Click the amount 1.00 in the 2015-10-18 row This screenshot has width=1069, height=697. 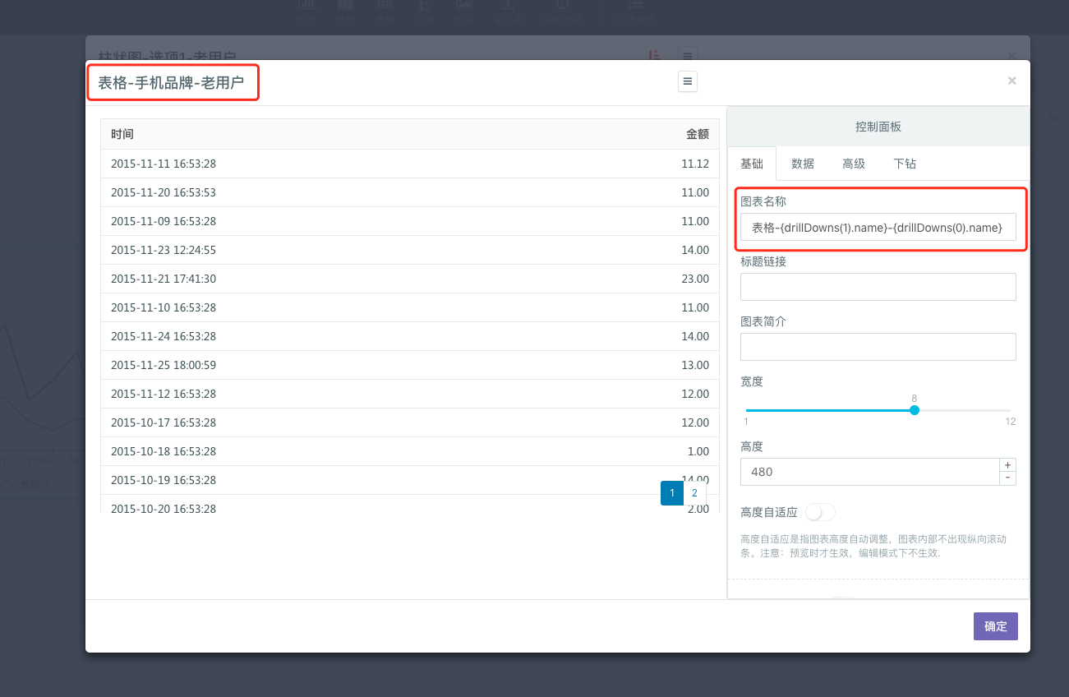698,451
